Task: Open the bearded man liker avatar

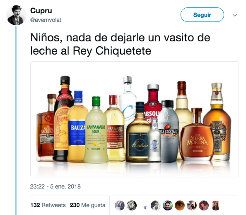Action: click(168, 205)
